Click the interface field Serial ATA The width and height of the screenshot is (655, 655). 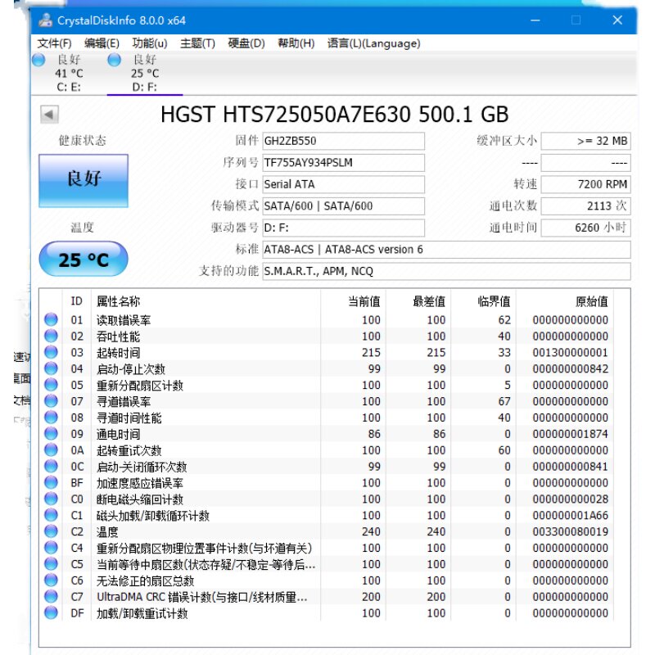[343, 185]
